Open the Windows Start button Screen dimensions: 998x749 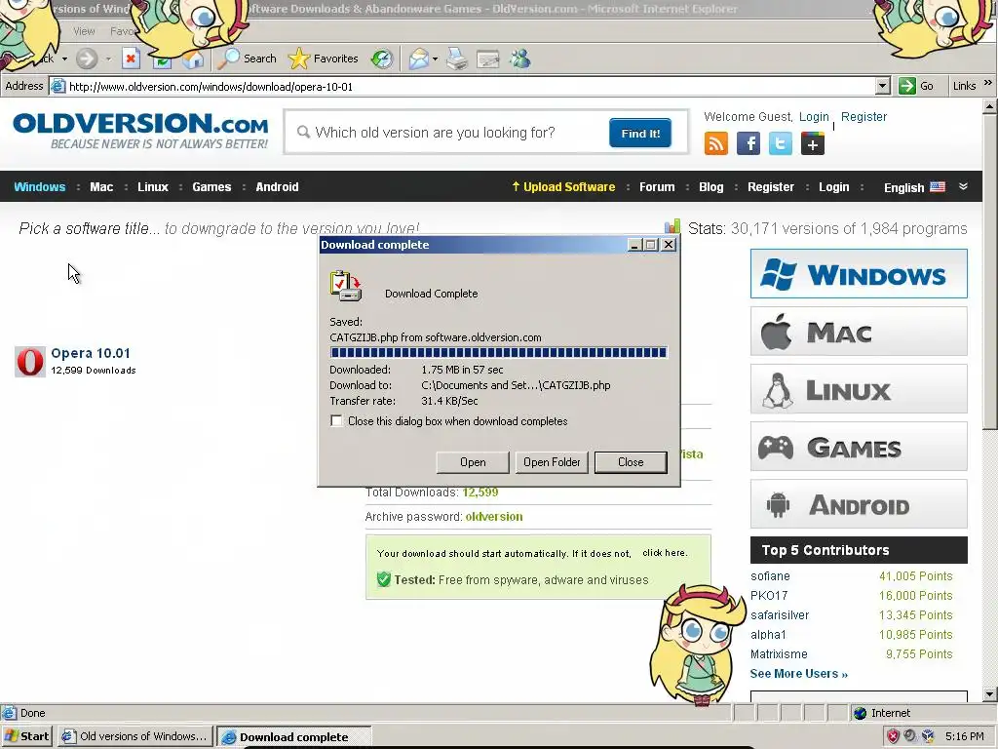click(26, 736)
